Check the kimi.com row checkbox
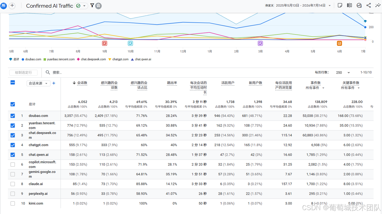This screenshot has height=214, width=382. tap(13, 204)
